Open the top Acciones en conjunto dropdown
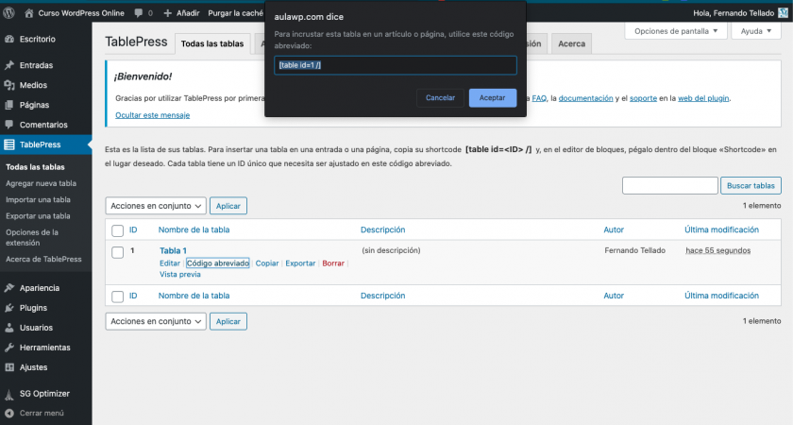Image resolution: width=793 pixels, height=425 pixels. 156,206
